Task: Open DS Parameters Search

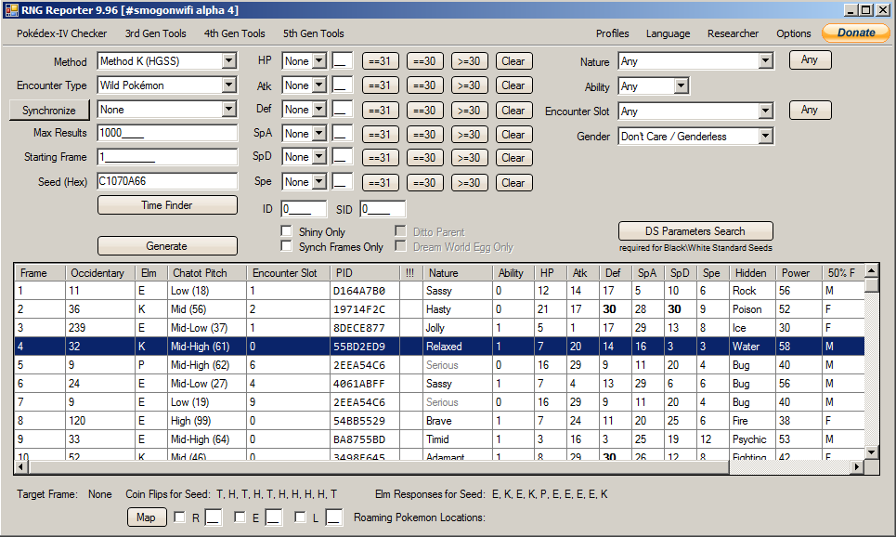Action: tap(695, 231)
